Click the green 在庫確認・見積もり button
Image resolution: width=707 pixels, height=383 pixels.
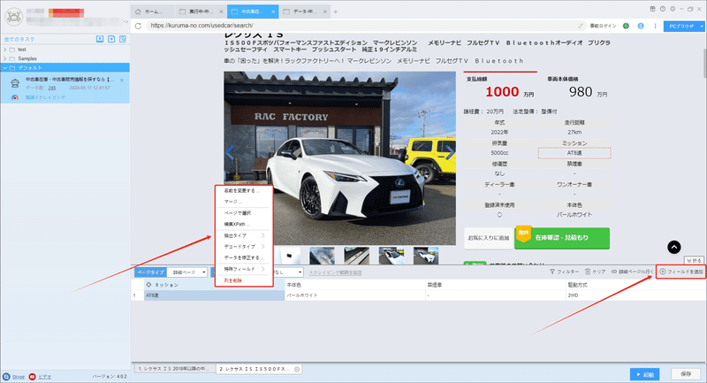coord(562,238)
